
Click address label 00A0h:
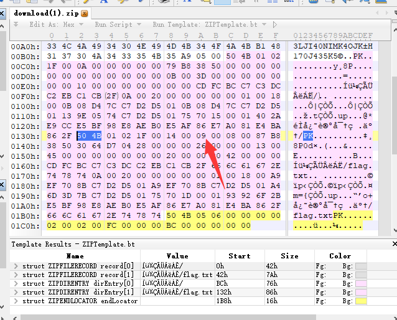26,47
